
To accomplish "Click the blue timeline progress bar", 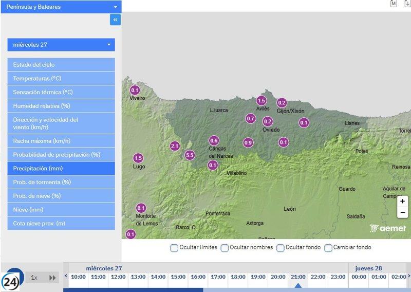I will point(134,290).
